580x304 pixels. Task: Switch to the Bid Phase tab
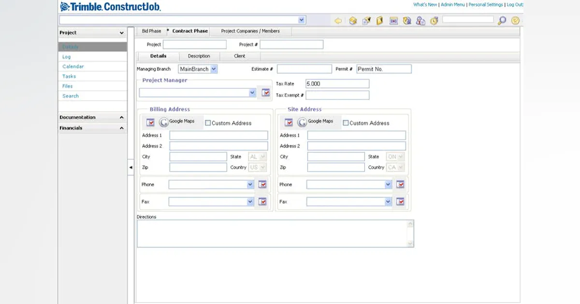(x=151, y=31)
